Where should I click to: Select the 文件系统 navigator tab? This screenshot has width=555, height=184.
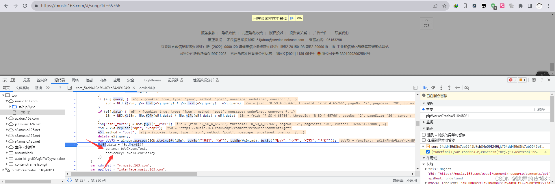(23, 88)
